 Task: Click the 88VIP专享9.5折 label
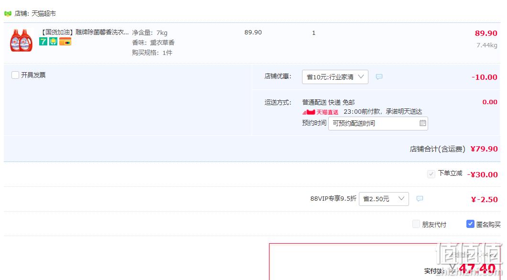pos(334,198)
